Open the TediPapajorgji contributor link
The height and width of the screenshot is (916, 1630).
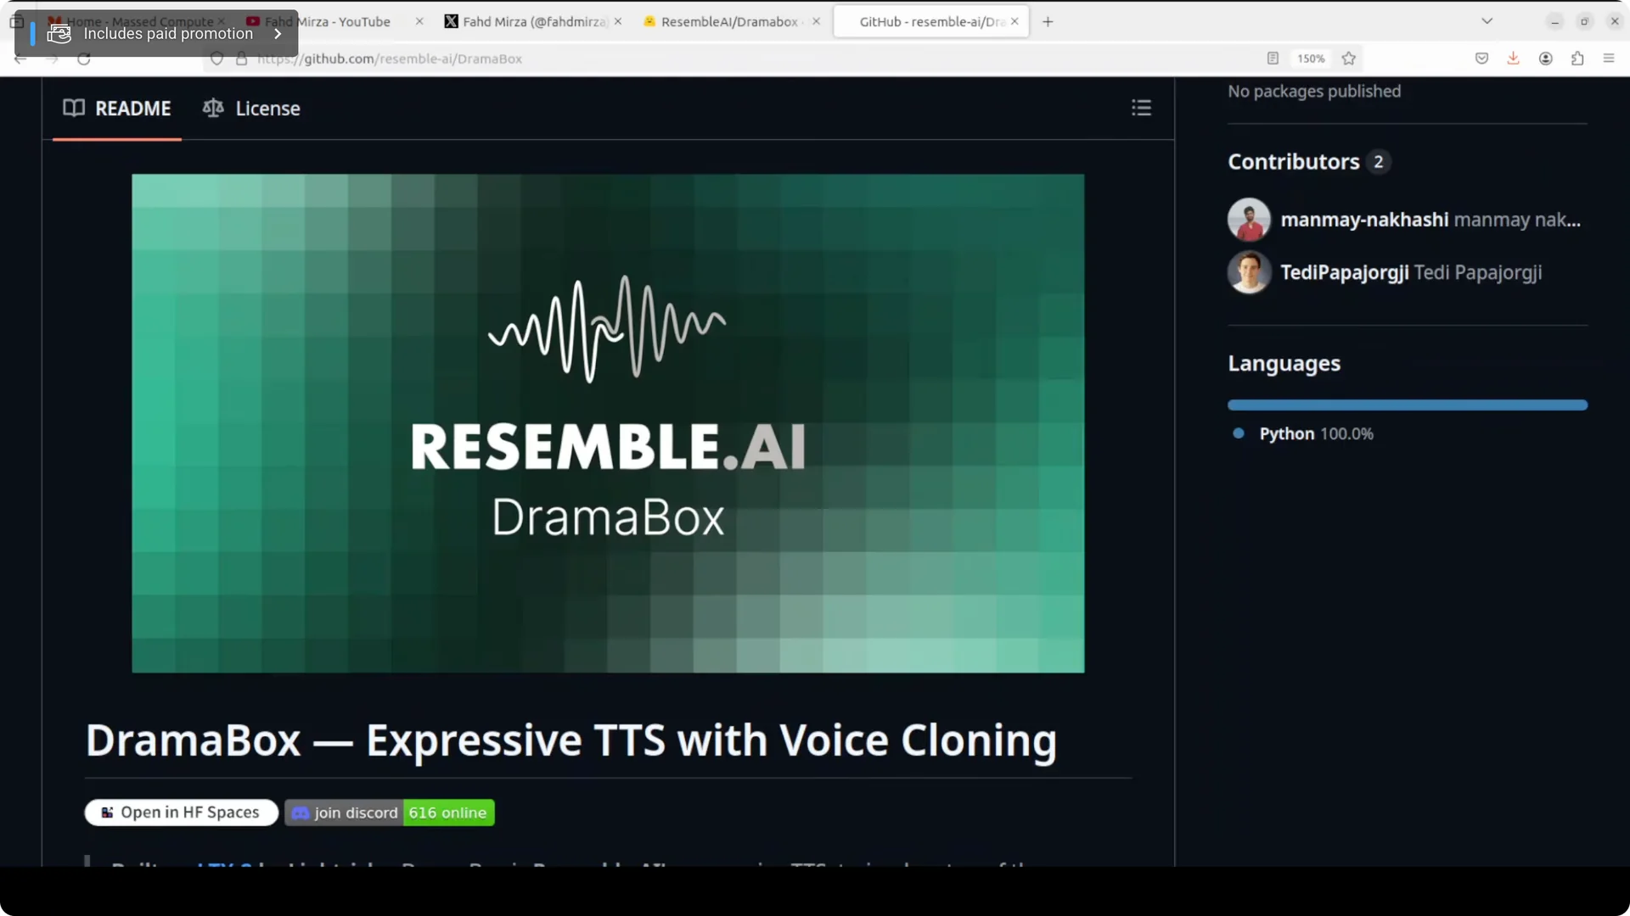pyautogui.click(x=1345, y=272)
